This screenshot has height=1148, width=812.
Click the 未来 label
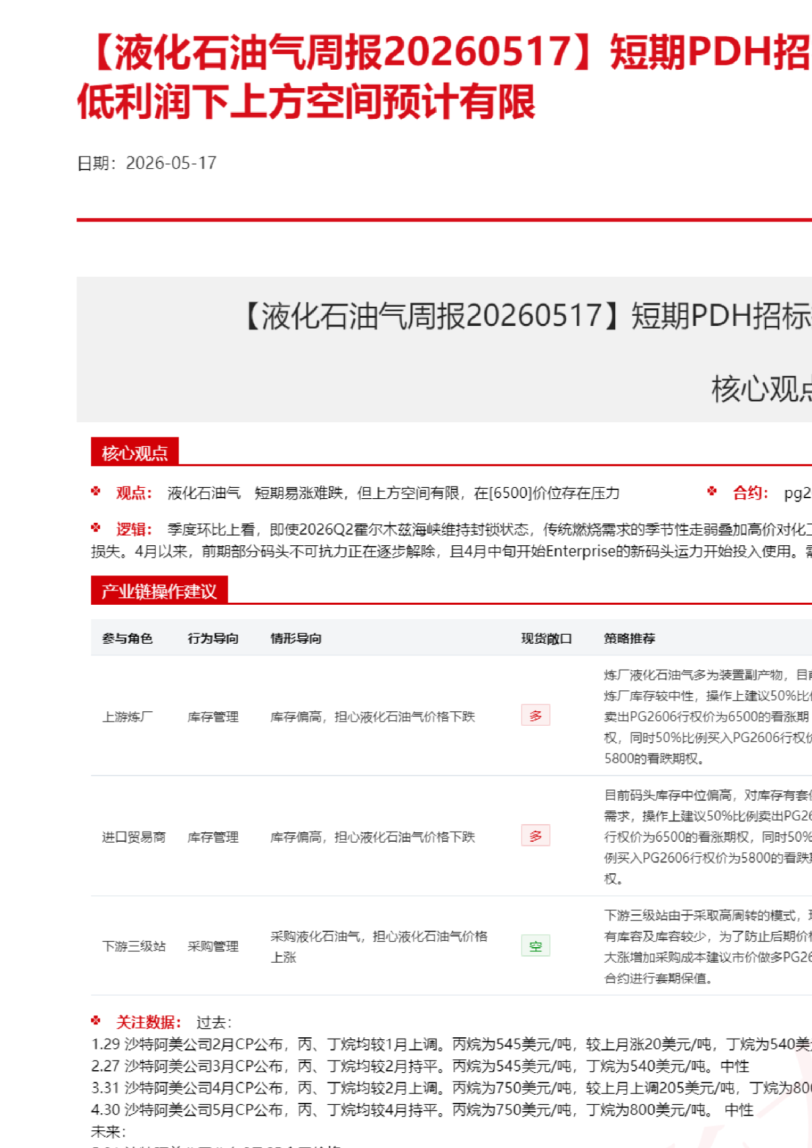[x=108, y=1132]
